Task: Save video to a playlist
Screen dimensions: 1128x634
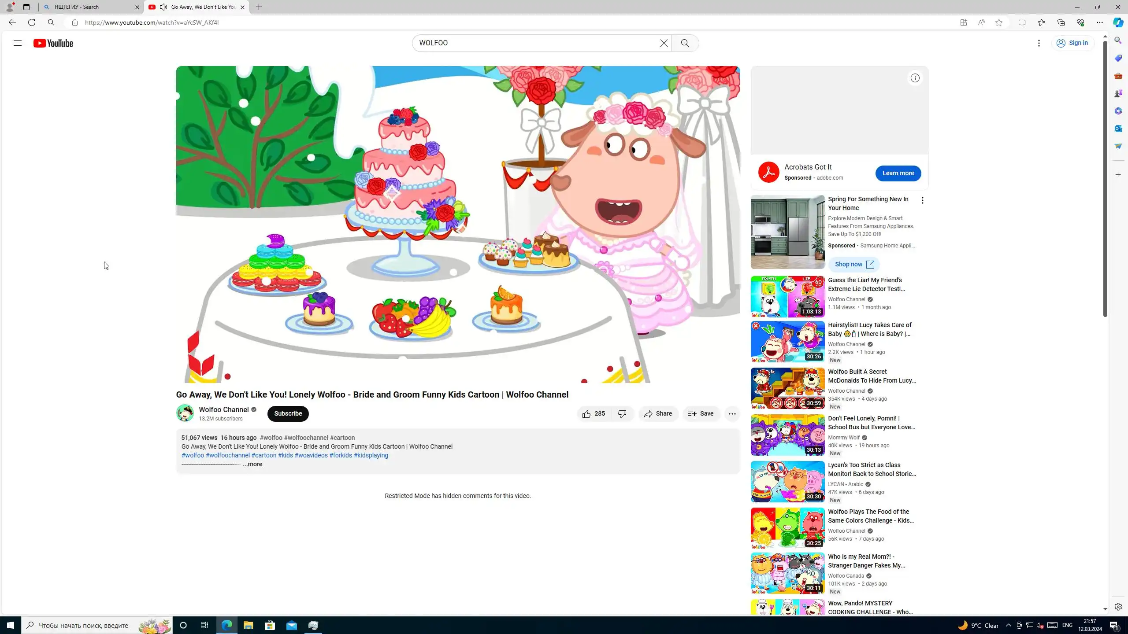Action: point(701,414)
